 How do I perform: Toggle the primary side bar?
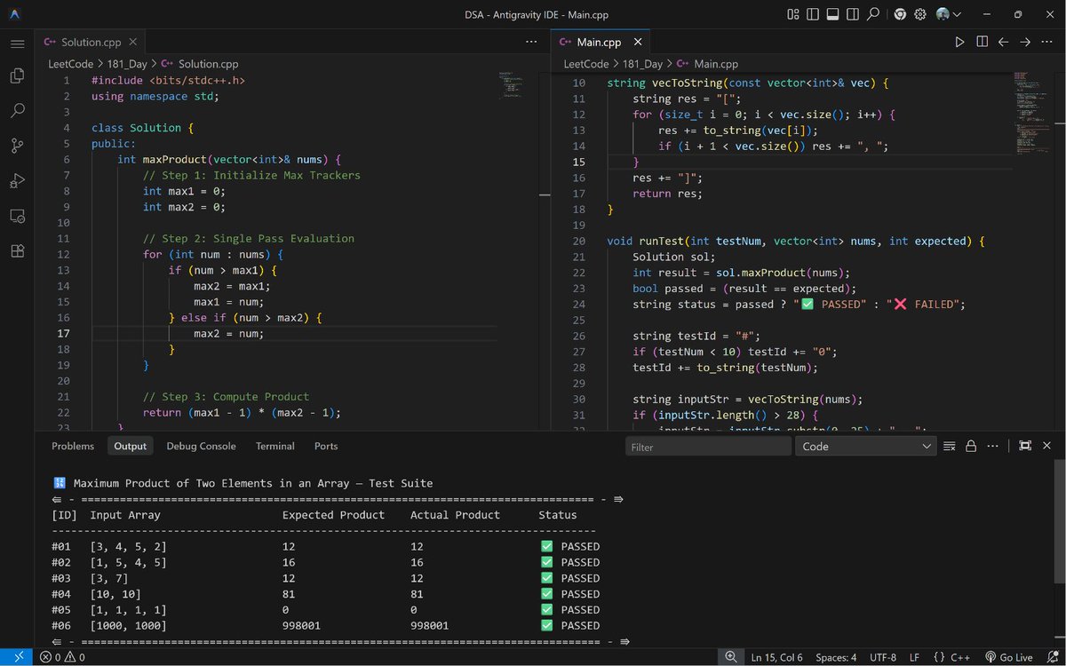point(813,14)
